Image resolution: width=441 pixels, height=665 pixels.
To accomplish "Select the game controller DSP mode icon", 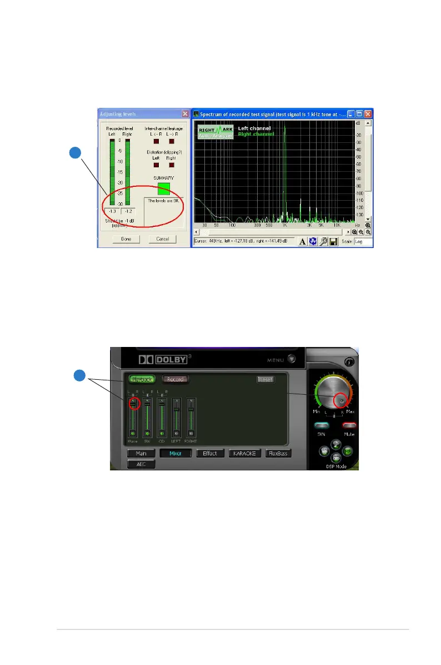I will (336, 458).
